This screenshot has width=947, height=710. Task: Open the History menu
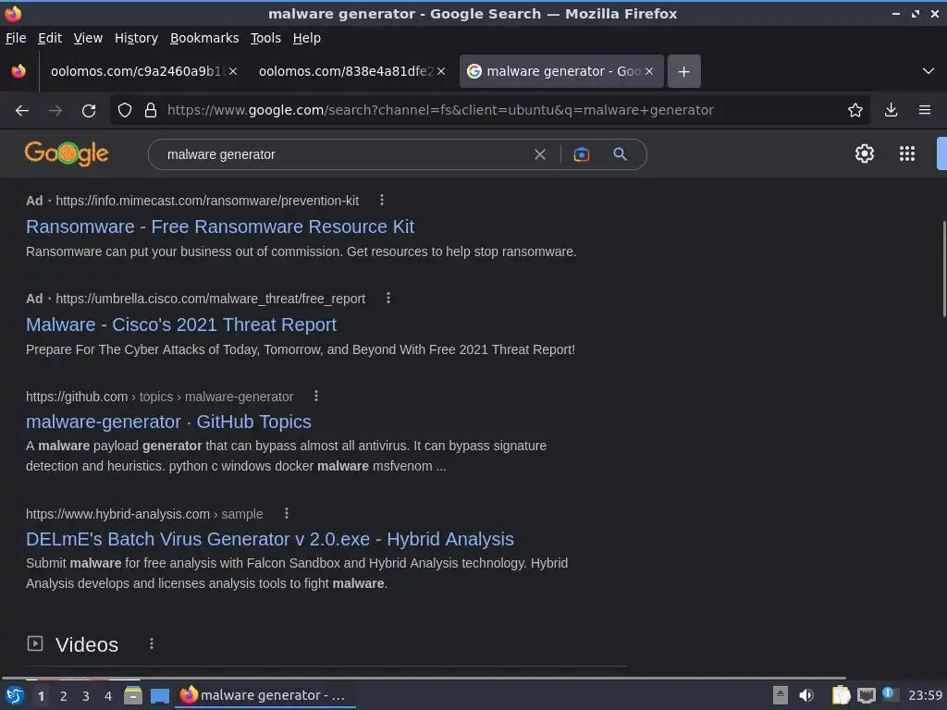137,38
